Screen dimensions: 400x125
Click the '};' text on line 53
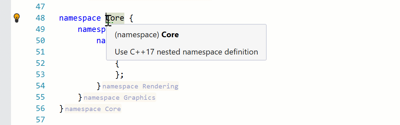(119, 75)
